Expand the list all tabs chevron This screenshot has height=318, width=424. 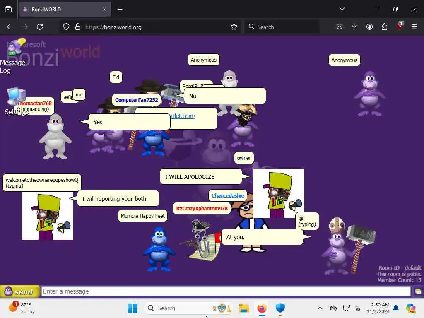pyautogui.click(x=342, y=9)
